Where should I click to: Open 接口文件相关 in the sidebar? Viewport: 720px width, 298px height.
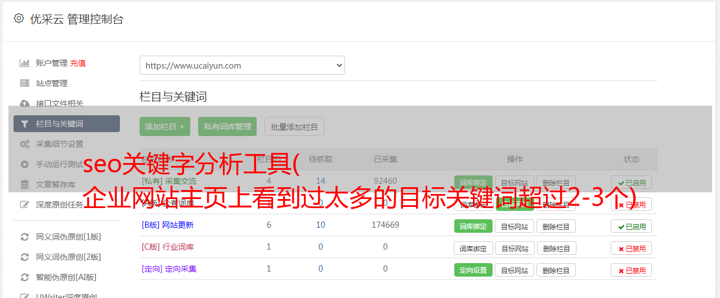(x=60, y=103)
